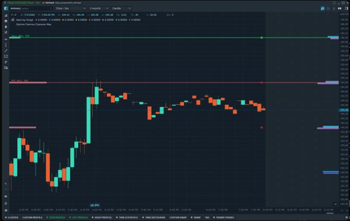Open the indicators icon in left toolbar
Image resolution: width=350 pixels, height=221 pixels.
pyautogui.click(x=6, y=16)
